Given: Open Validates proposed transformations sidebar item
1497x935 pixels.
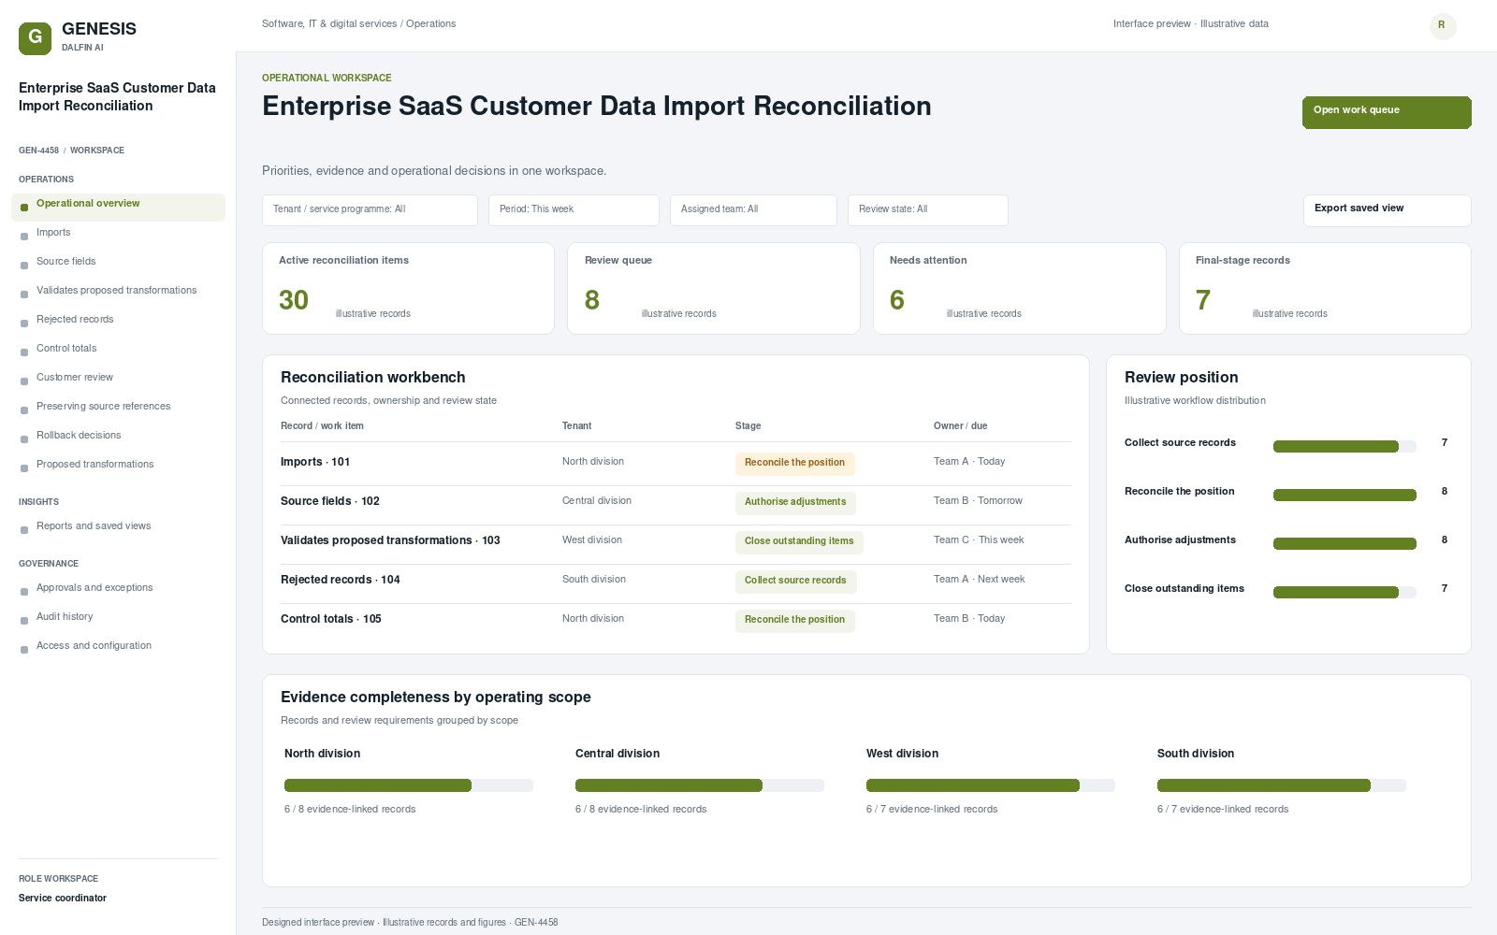Looking at the screenshot, I should click(x=118, y=291).
